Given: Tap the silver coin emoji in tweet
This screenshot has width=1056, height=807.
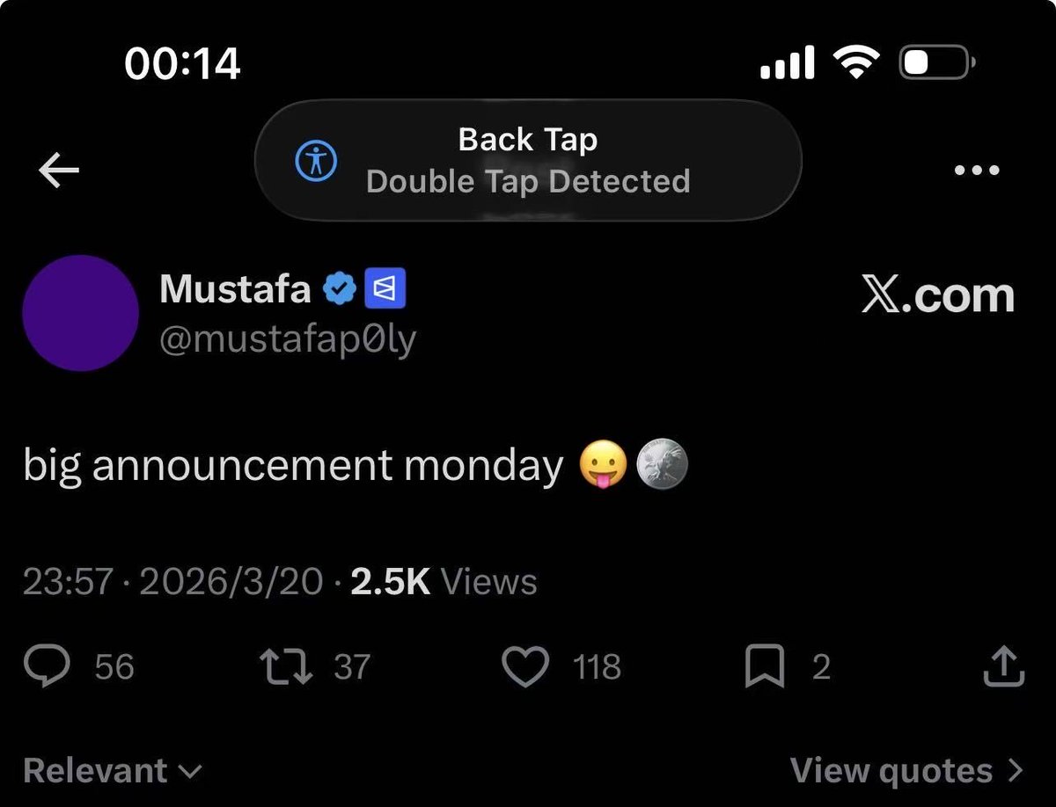Looking at the screenshot, I should 662,466.
